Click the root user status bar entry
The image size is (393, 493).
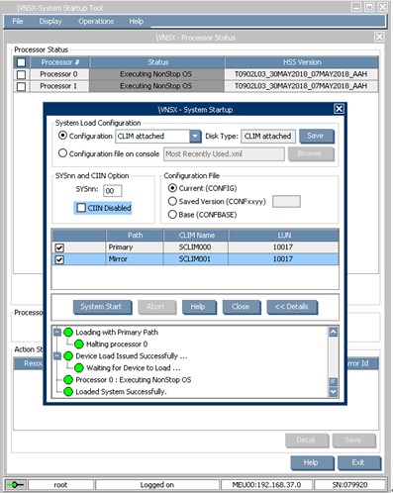(60, 485)
